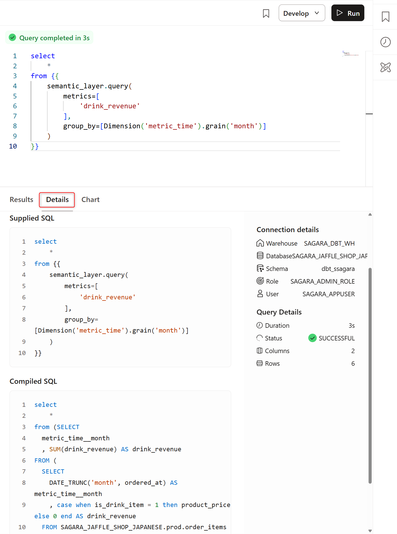Open the Chart tab
This screenshot has width=397, height=534.
click(90, 199)
